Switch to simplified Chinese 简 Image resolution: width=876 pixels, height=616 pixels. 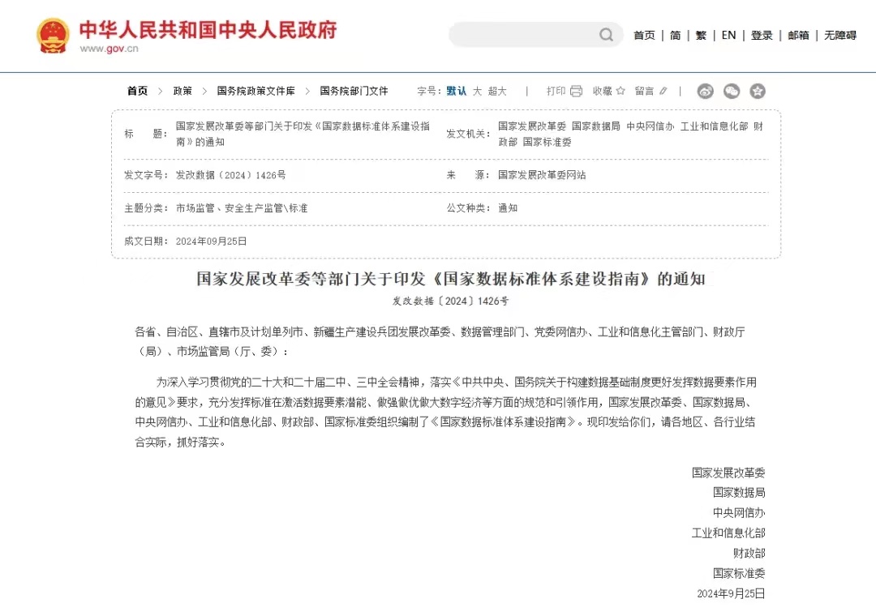tap(676, 35)
